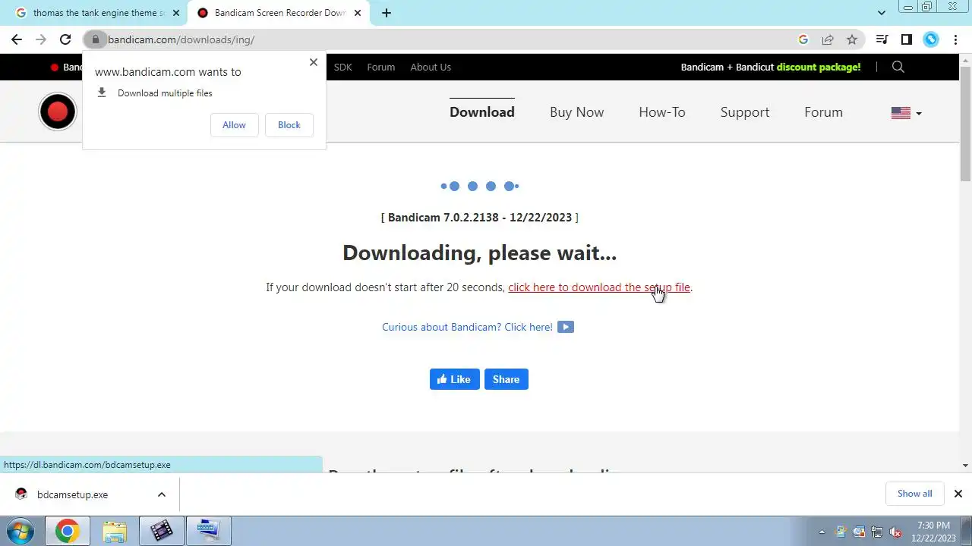Open the Buy Now nav item

[577, 112]
